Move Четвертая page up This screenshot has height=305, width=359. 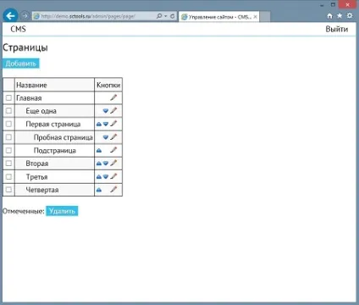click(99, 190)
